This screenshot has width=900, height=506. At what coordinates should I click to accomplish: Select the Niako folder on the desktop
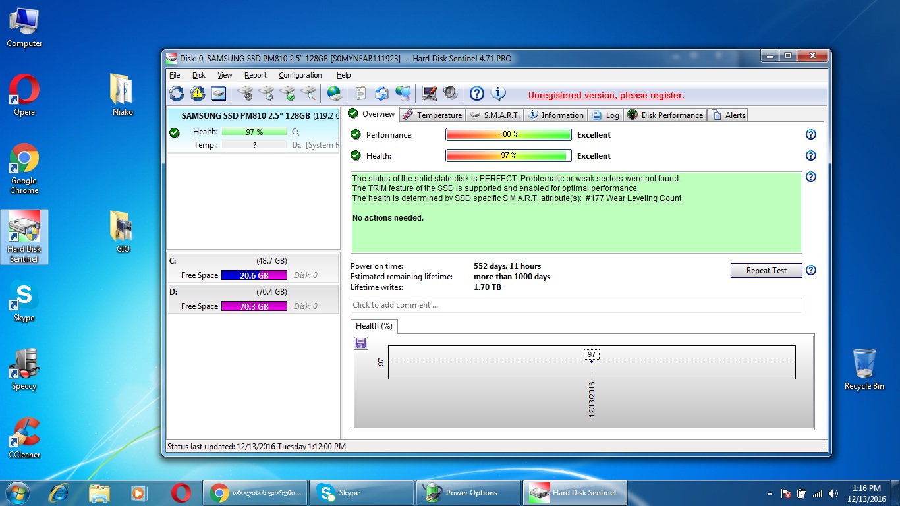[x=123, y=96]
